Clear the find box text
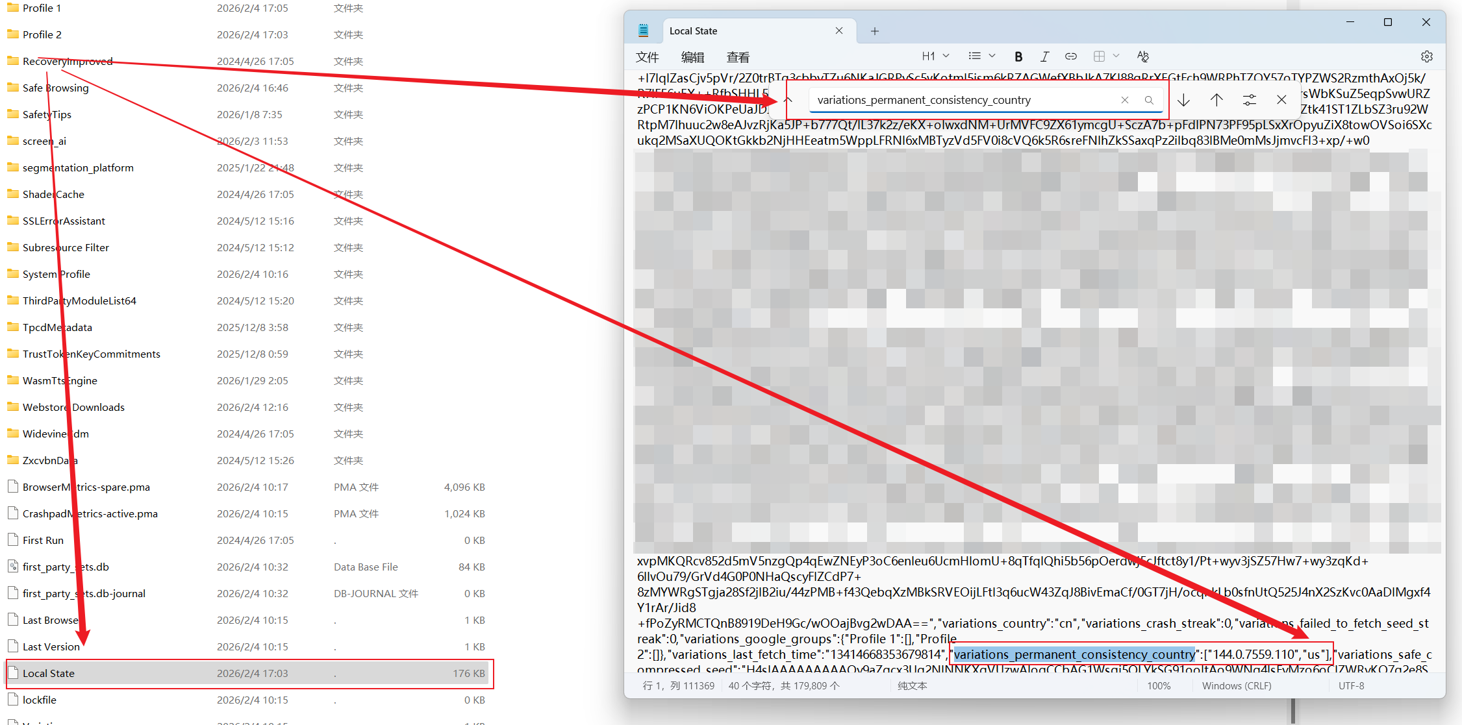1462x725 pixels. pos(1125,100)
